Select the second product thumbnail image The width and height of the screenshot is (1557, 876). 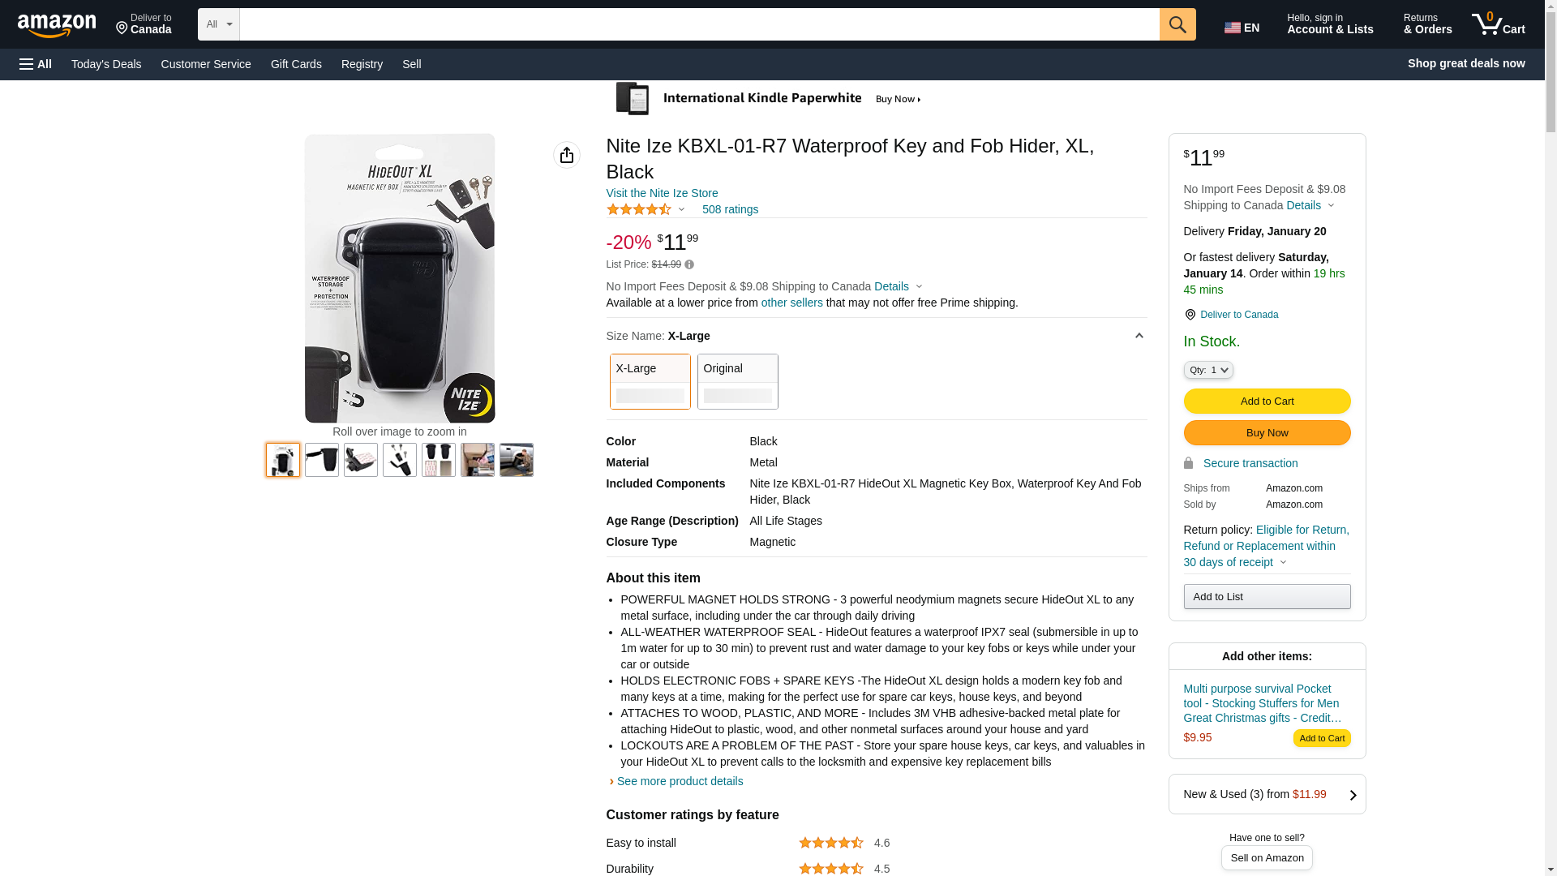pos(322,460)
